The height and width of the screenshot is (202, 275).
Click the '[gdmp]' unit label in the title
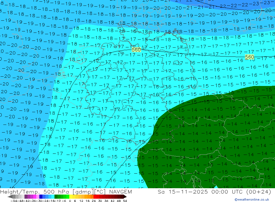(x=83, y=192)
